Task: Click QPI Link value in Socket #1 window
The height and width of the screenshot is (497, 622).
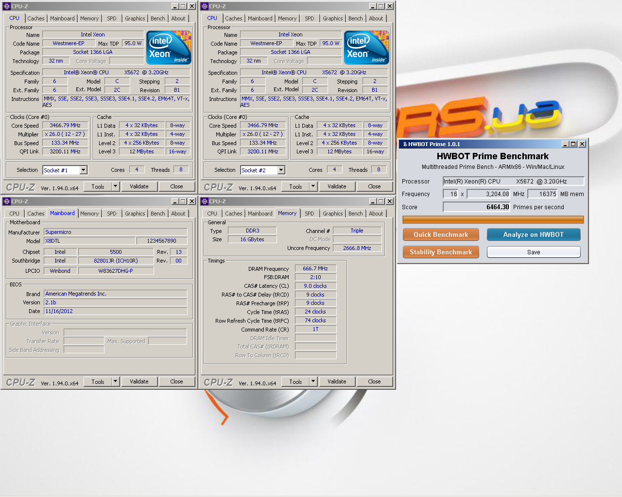Action: point(65,151)
